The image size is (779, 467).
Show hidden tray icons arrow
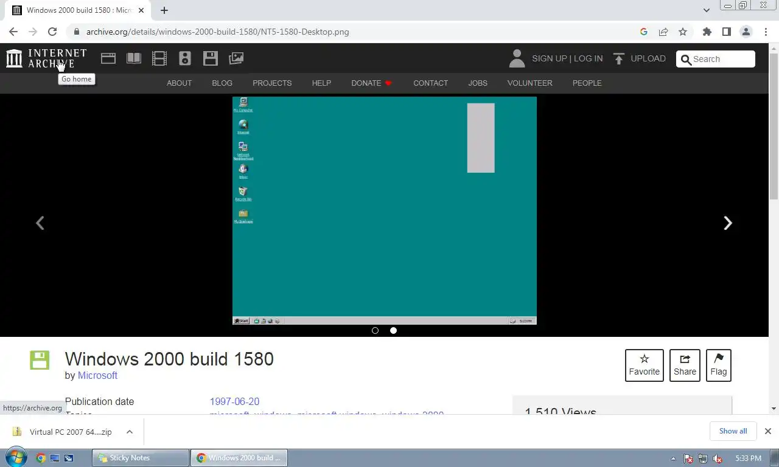coord(673,458)
